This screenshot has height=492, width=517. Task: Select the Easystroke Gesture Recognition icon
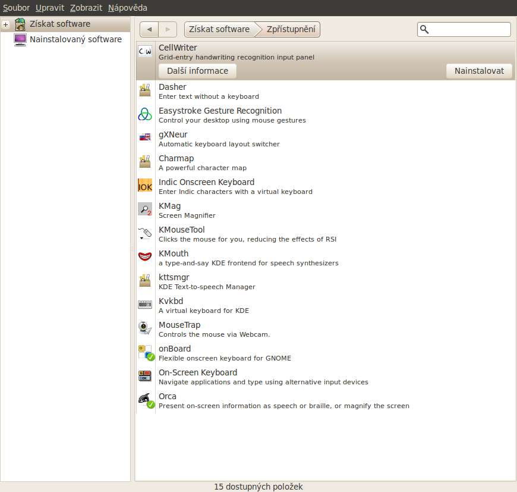(x=145, y=115)
